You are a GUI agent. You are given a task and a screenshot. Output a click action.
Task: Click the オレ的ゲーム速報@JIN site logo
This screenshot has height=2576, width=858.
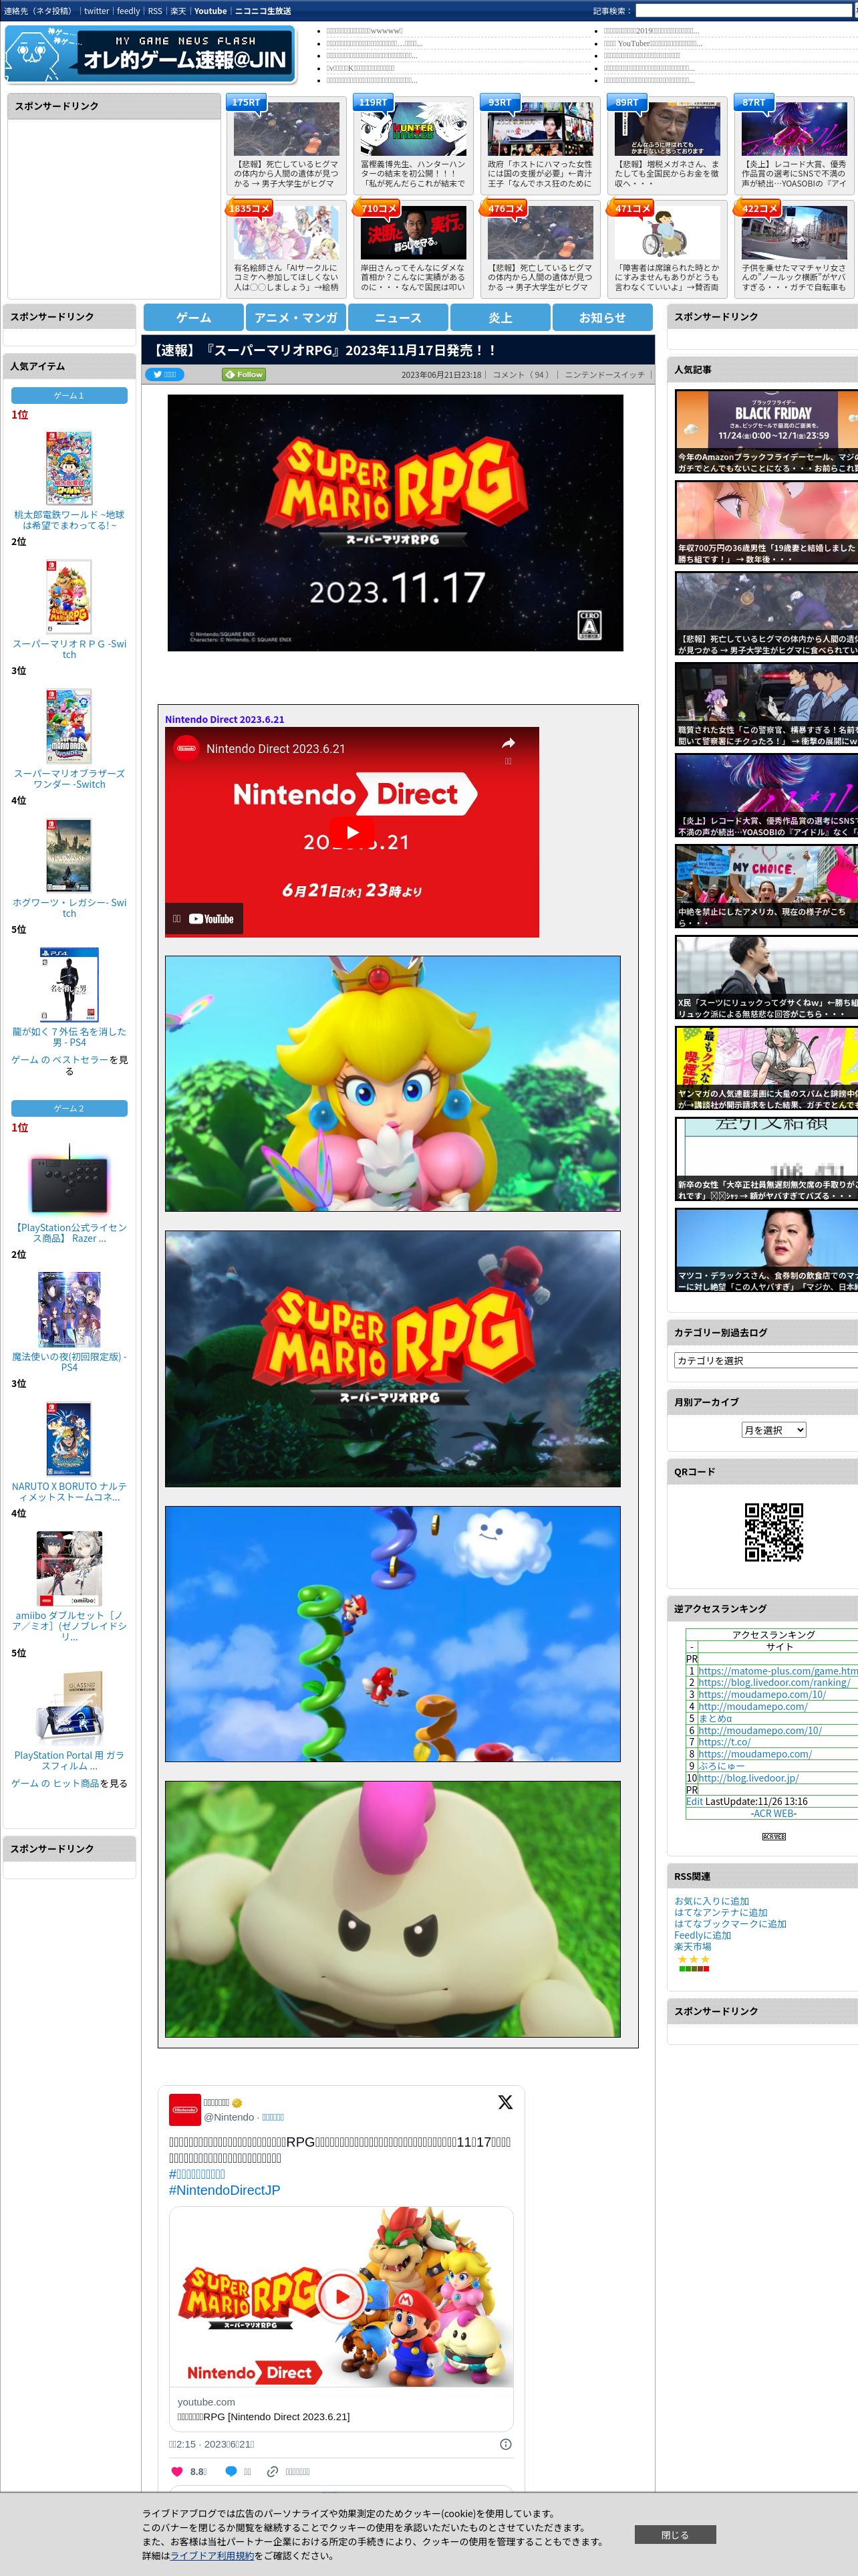click(x=150, y=54)
